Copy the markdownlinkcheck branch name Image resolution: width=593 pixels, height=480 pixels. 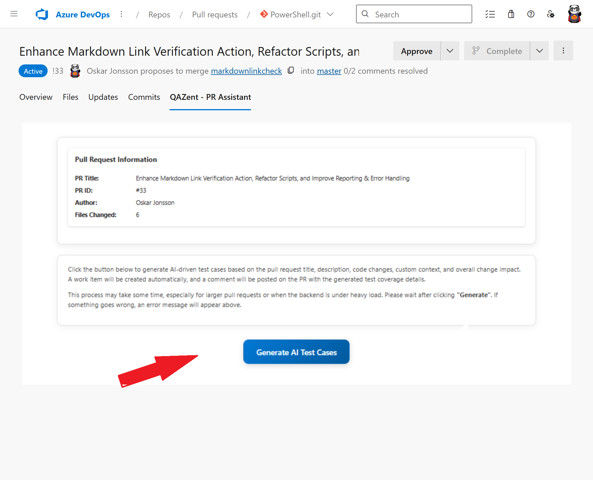(291, 71)
